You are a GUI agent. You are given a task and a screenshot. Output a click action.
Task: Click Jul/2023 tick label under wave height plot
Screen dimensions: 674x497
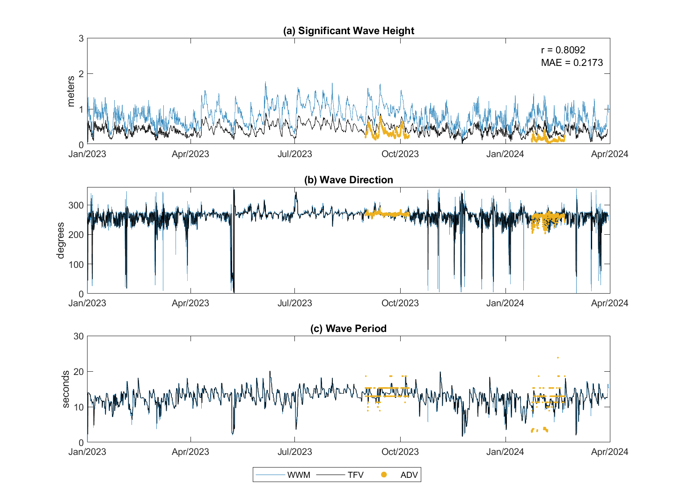pos(295,154)
